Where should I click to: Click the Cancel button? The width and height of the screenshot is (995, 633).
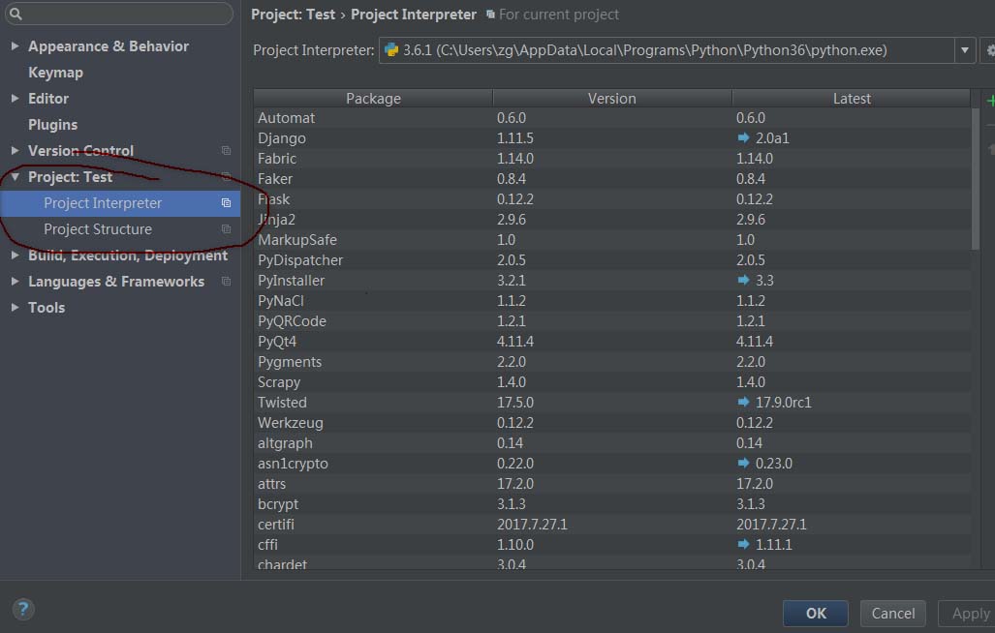(x=893, y=614)
